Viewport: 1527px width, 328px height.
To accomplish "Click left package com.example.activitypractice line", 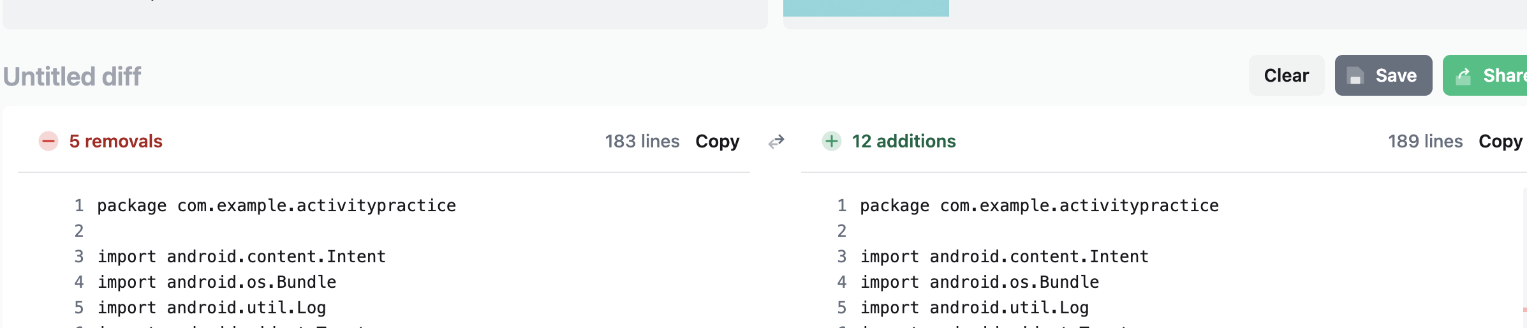I will [x=276, y=205].
